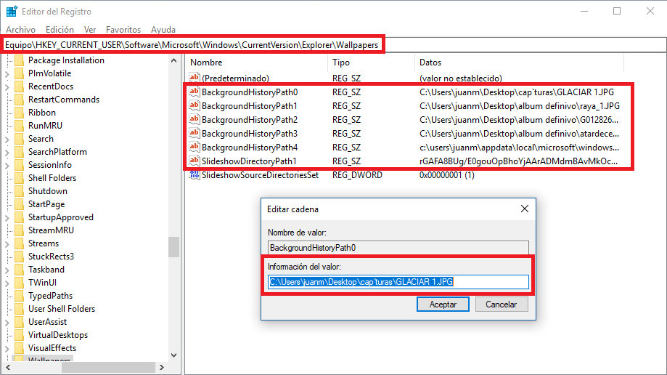
Task: Open the Archivo menu
Action: pos(20,29)
